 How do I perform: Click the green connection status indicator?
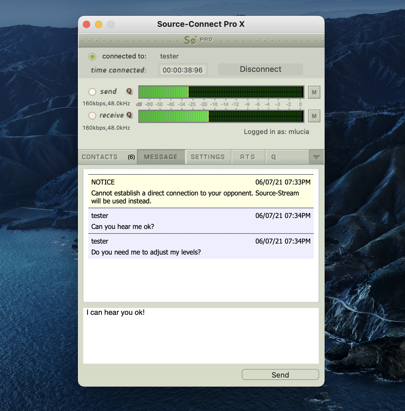(x=92, y=57)
